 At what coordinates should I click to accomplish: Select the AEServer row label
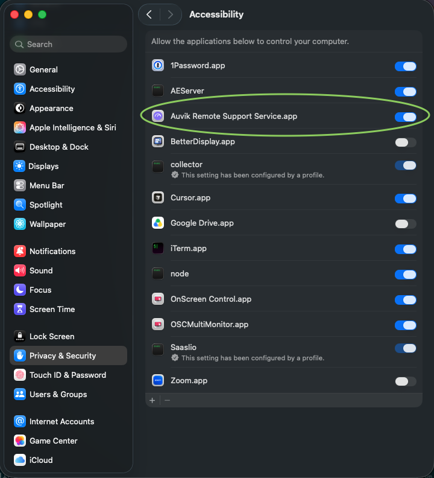[187, 91]
